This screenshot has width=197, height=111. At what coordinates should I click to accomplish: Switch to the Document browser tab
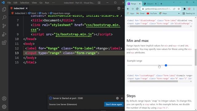[x=150, y=4]
